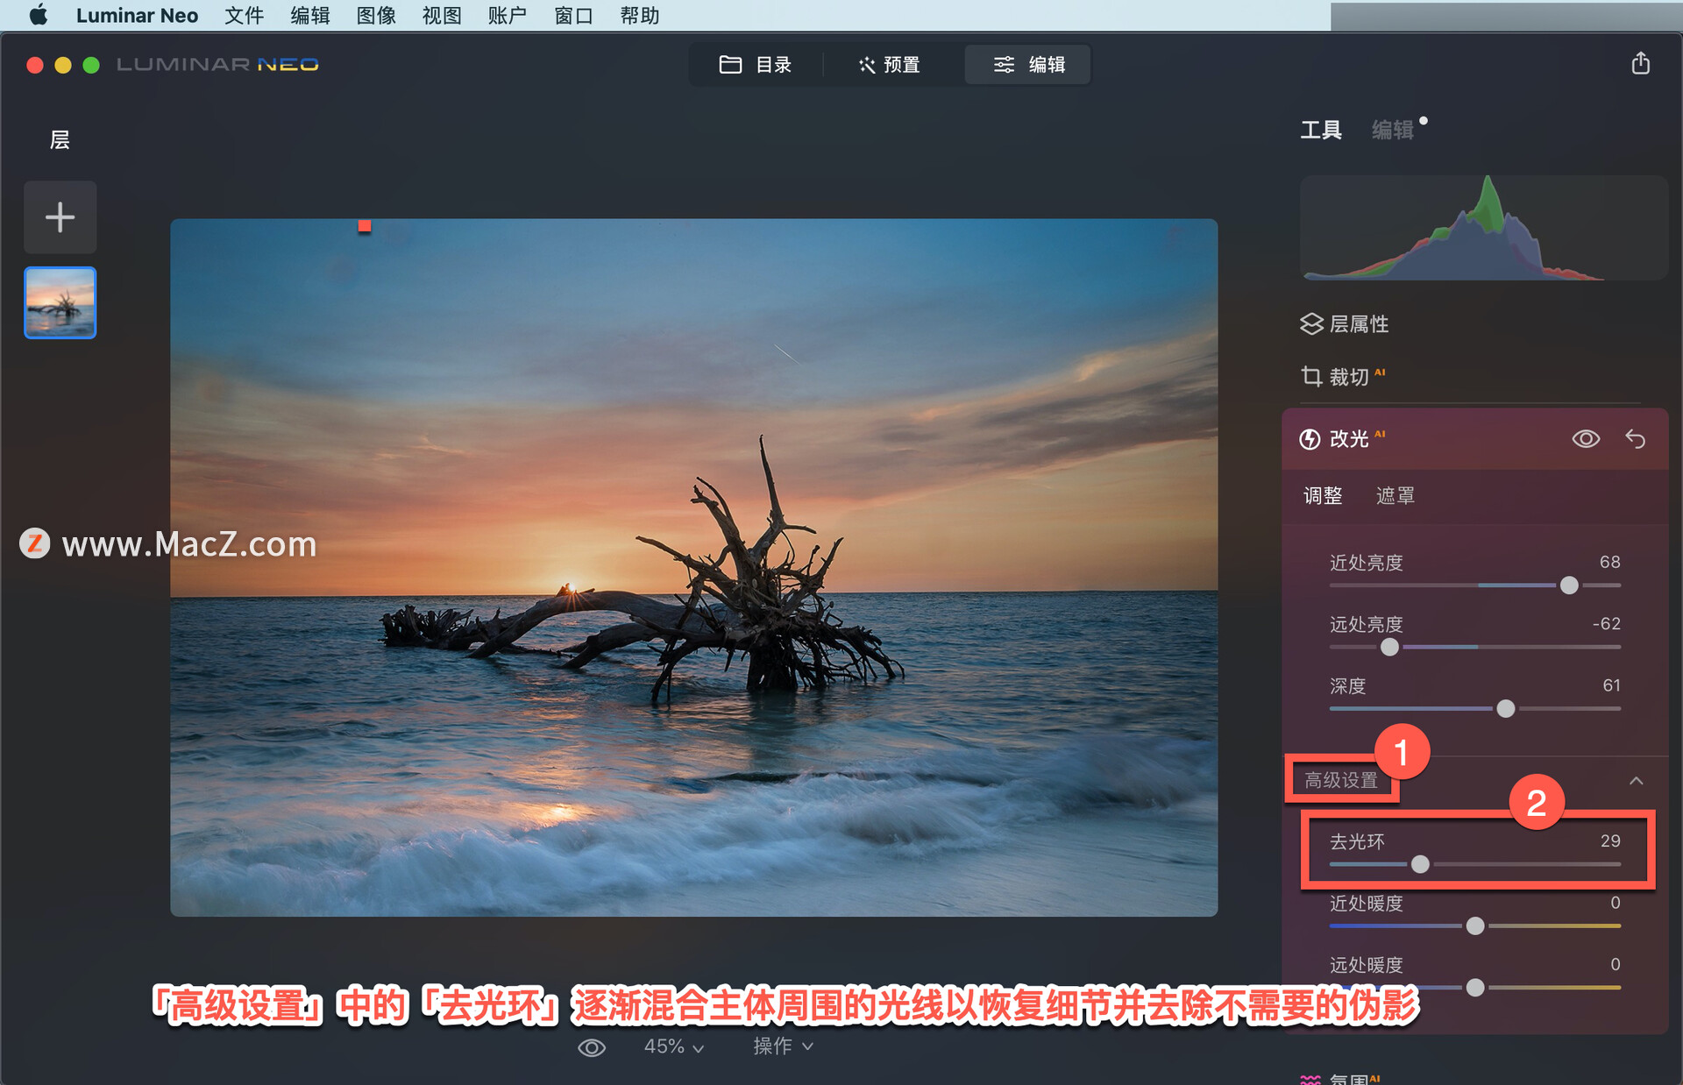The height and width of the screenshot is (1085, 1683).
Task: Switch to the 预置 presets view
Action: [x=890, y=65]
